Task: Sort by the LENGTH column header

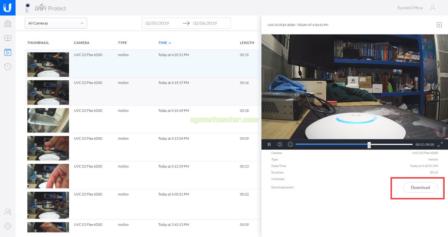Action: (247, 43)
